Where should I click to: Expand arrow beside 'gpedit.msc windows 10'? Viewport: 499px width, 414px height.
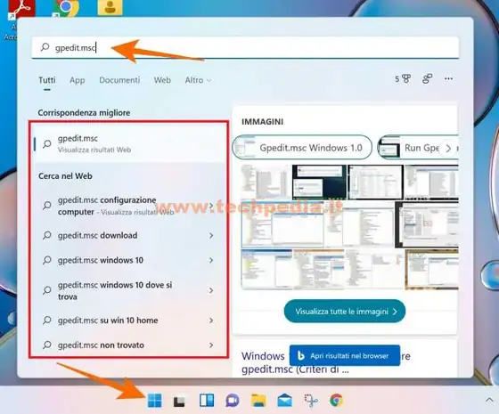pyautogui.click(x=211, y=260)
